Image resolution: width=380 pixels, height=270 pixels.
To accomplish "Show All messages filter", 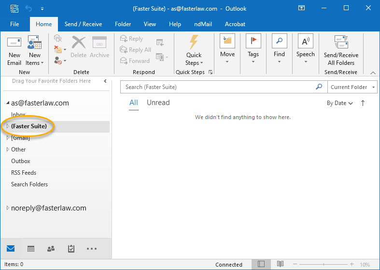I will 134,103.
